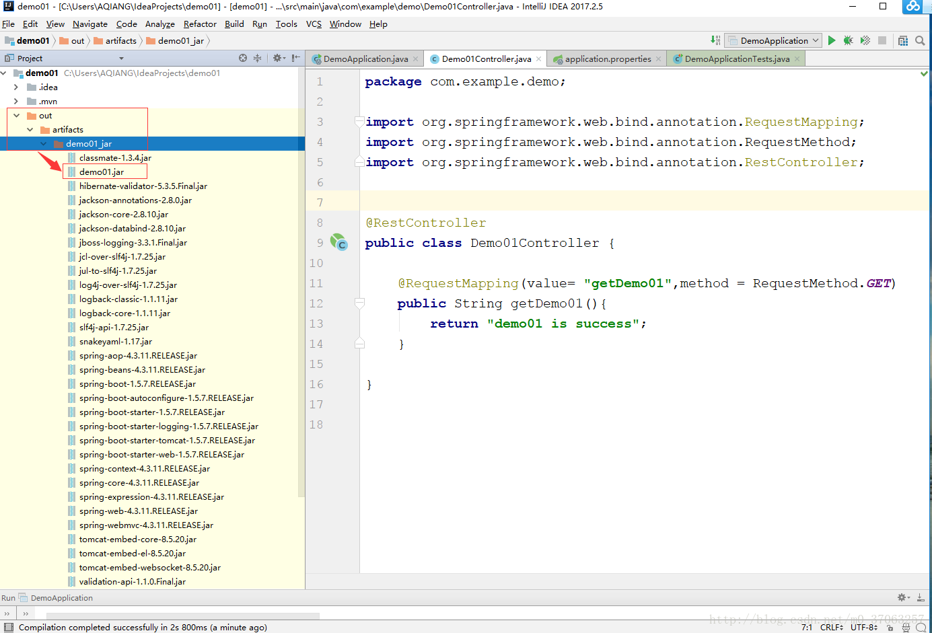Toggle the tool window buttons in status bar
This screenshot has height=633, width=932.
pyautogui.click(x=9, y=627)
